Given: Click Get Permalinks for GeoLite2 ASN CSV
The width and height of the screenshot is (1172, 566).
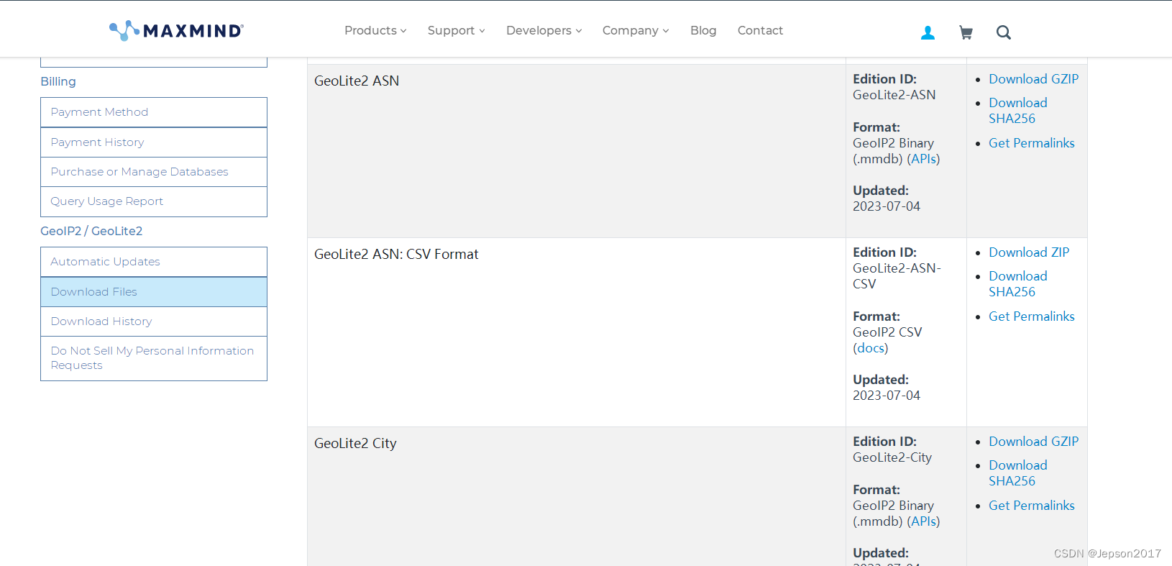Looking at the screenshot, I should tap(1031, 316).
